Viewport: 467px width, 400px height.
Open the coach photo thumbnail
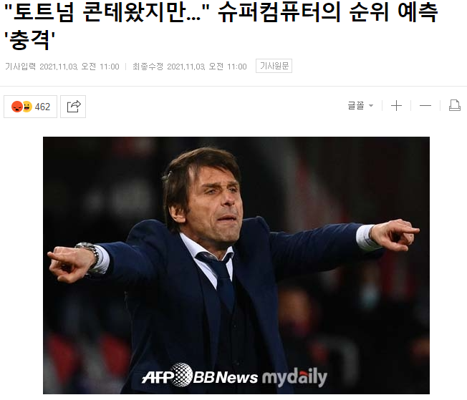(236, 265)
